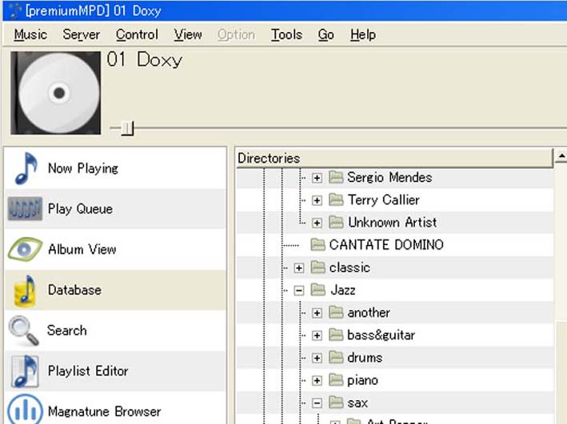
Task: Open the Tools menu
Action: pos(287,34)
